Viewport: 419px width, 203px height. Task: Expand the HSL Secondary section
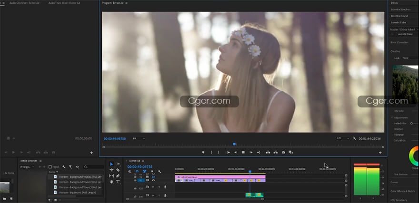399,200
